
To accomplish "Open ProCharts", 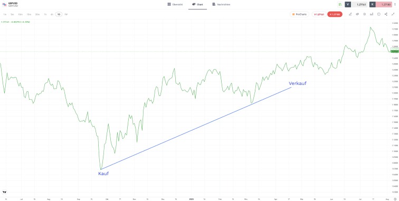I will click(x=299, y=14).
